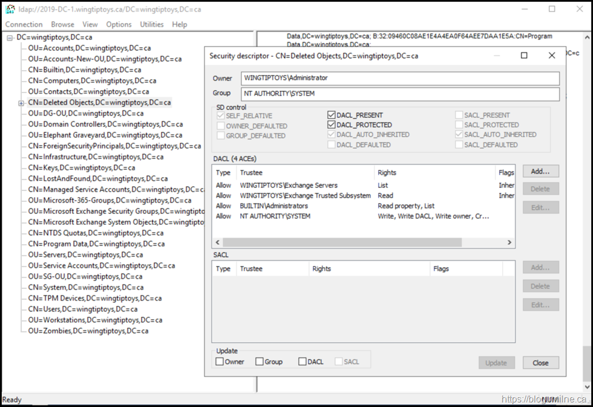Image resolution: width=593 pixels, height=407 pixels.
Task: Open the Browse menu
Action: [x=62, y=24]
